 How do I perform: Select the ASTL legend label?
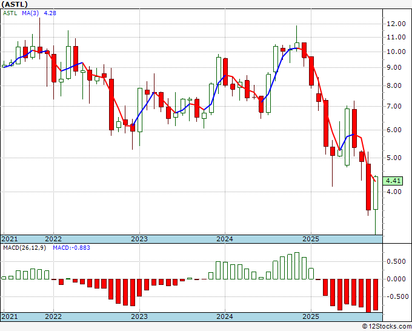tap(10, 13)
